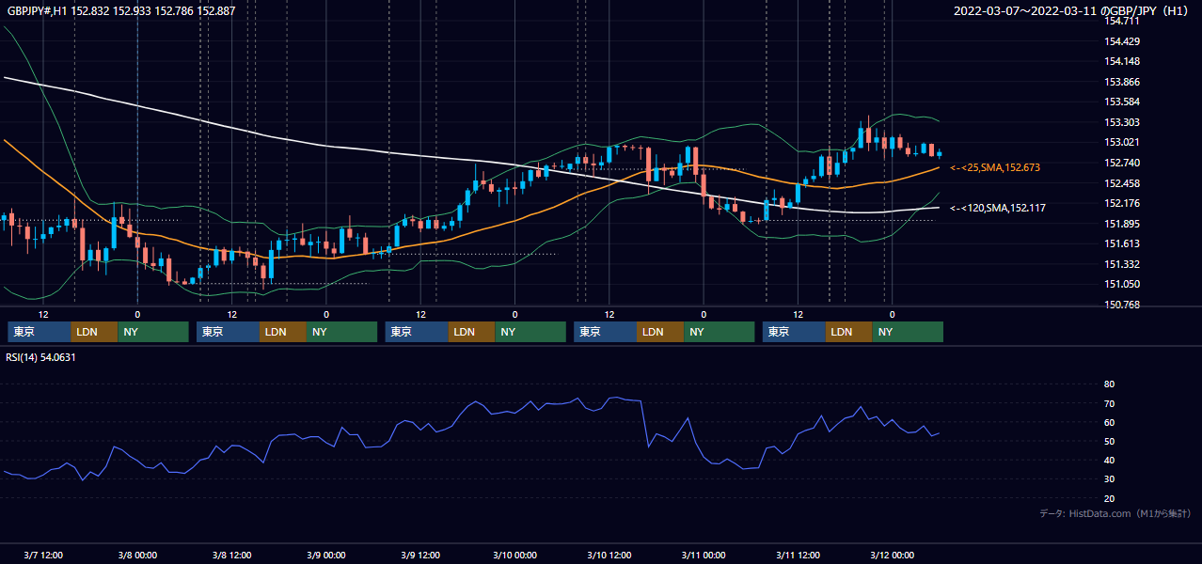
Task: Click the 東京 session box above 3/7 12:00
Action: click(x=40, y=332)
